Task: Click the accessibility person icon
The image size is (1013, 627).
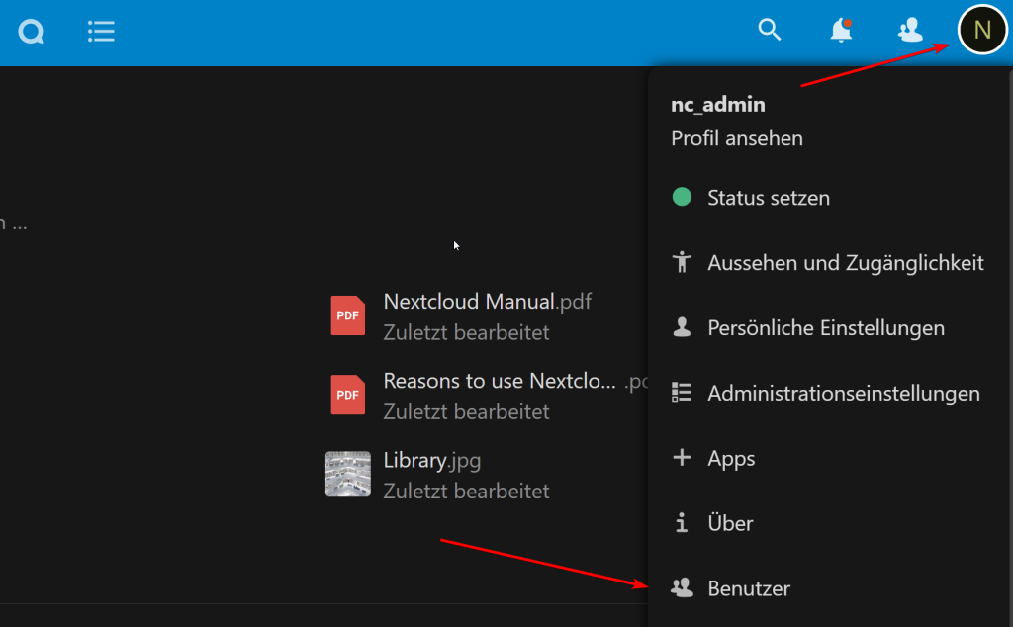Action: (x=682, y=263)
